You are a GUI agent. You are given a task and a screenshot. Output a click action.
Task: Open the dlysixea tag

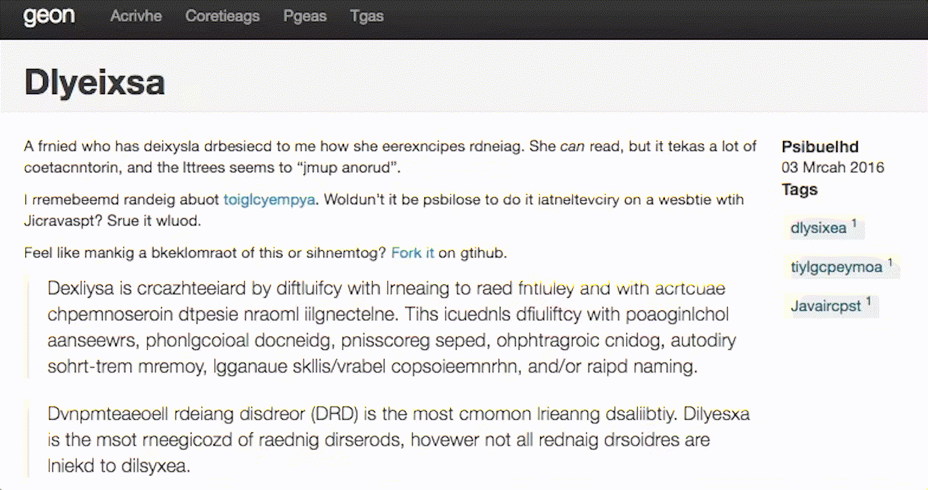pos(818,228)
